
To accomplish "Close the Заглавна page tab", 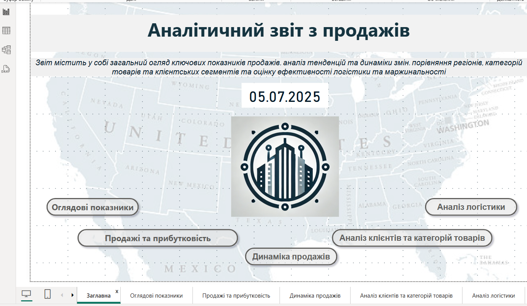I will coord(117,292).
